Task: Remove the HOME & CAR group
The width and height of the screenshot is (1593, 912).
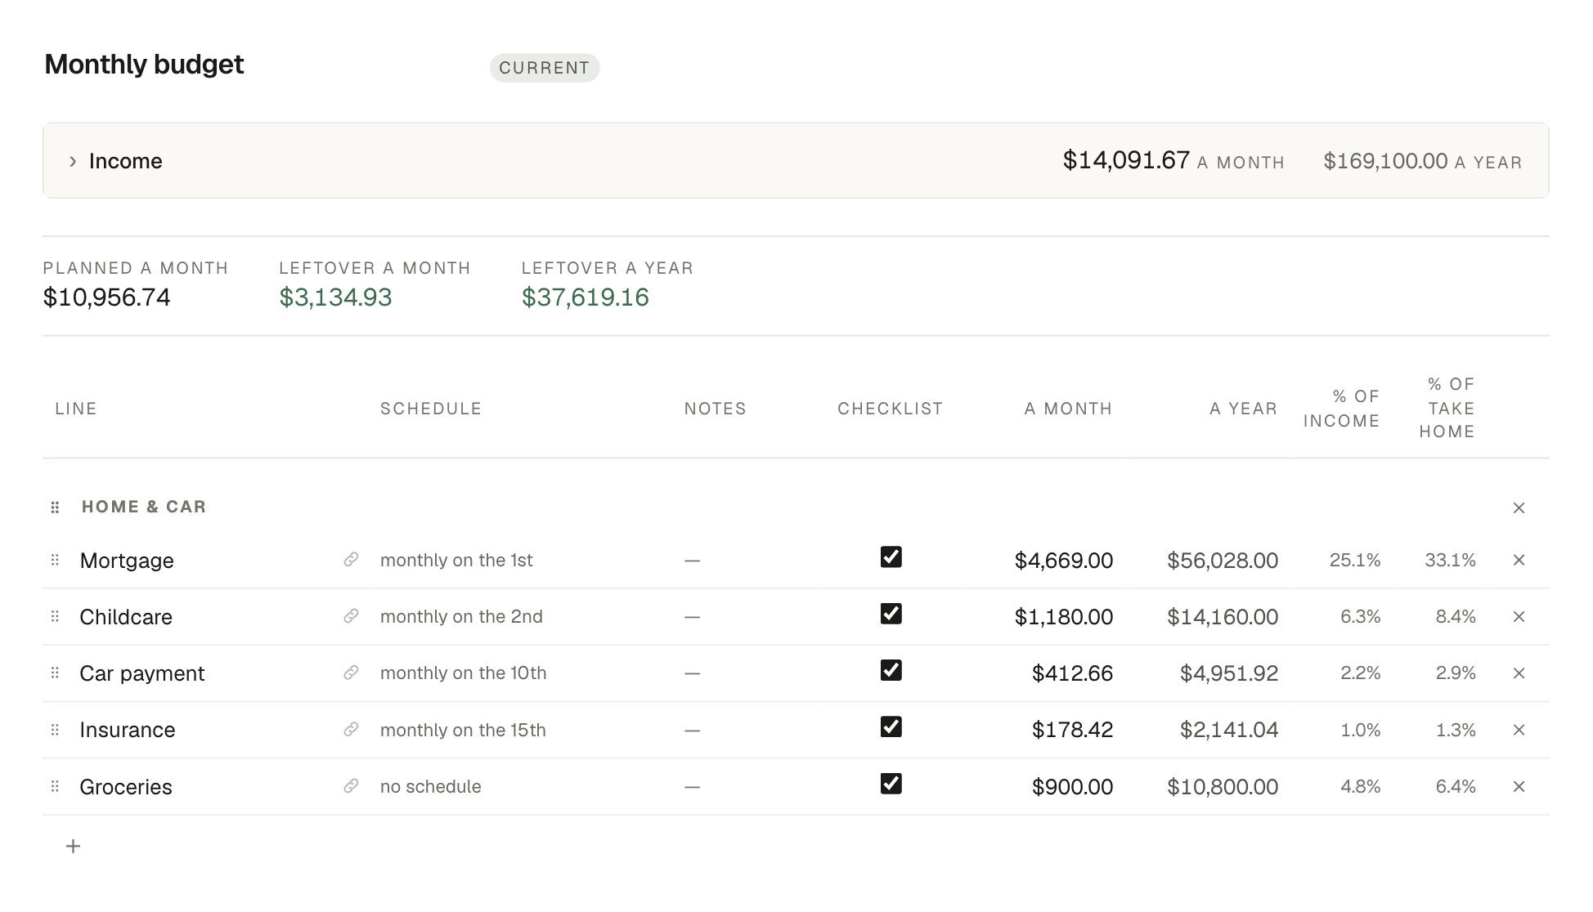Action: tap(1519, 507)
